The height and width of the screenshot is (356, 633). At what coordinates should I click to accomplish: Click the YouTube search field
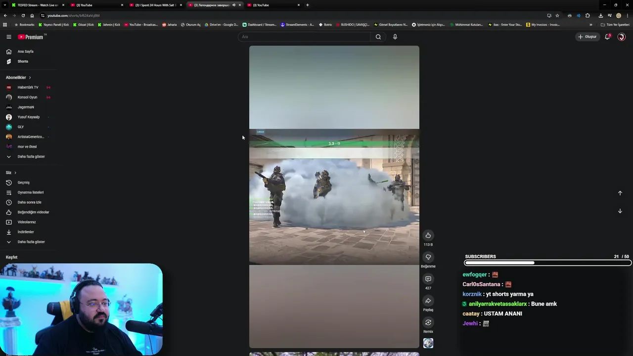point(304,37)
